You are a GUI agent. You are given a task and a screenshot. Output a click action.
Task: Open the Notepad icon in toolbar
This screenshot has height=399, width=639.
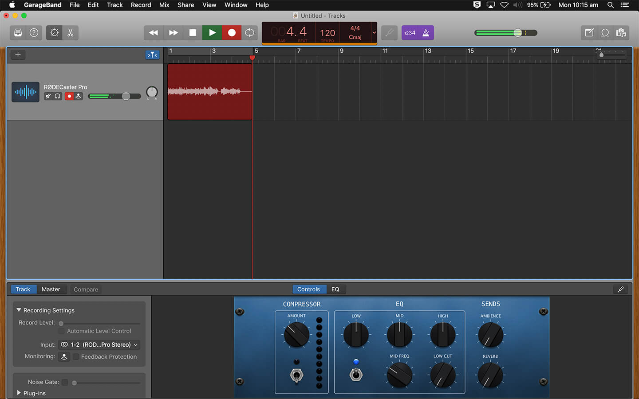coord(589,33)
